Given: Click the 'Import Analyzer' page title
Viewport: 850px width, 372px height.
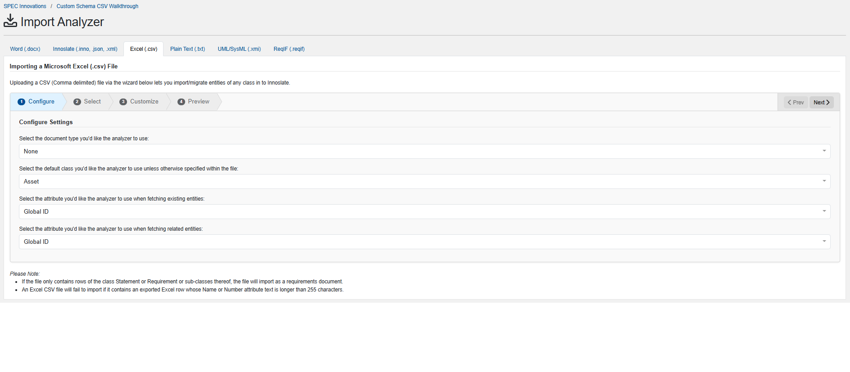Looking at the screenshot, I should click(x=62, y=22).
